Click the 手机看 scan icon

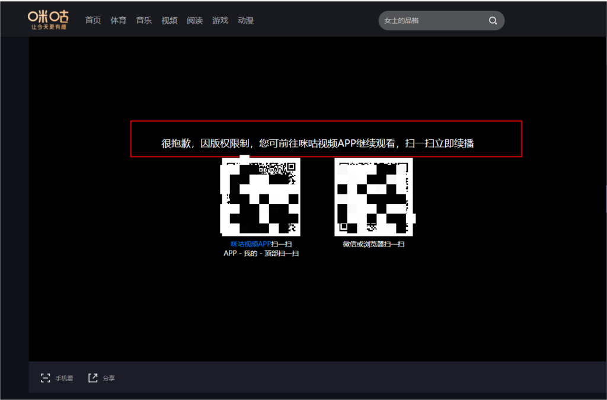coord(45,378)
